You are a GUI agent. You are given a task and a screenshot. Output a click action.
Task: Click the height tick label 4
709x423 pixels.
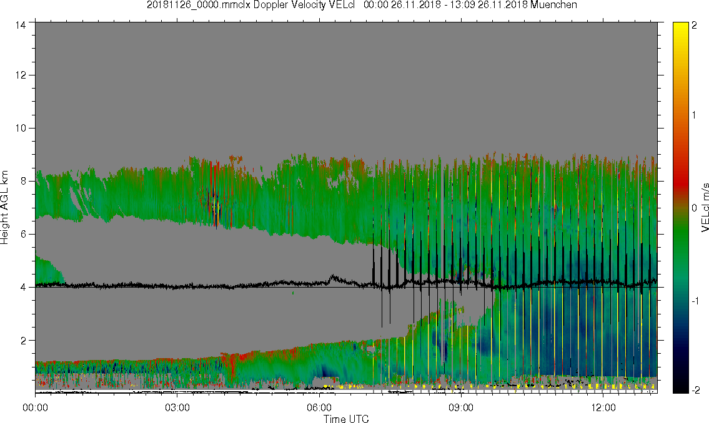click(23, 287)
